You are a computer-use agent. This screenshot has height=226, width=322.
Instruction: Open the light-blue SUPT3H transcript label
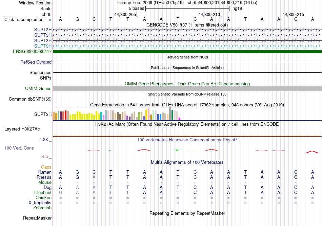click(43, 46)
